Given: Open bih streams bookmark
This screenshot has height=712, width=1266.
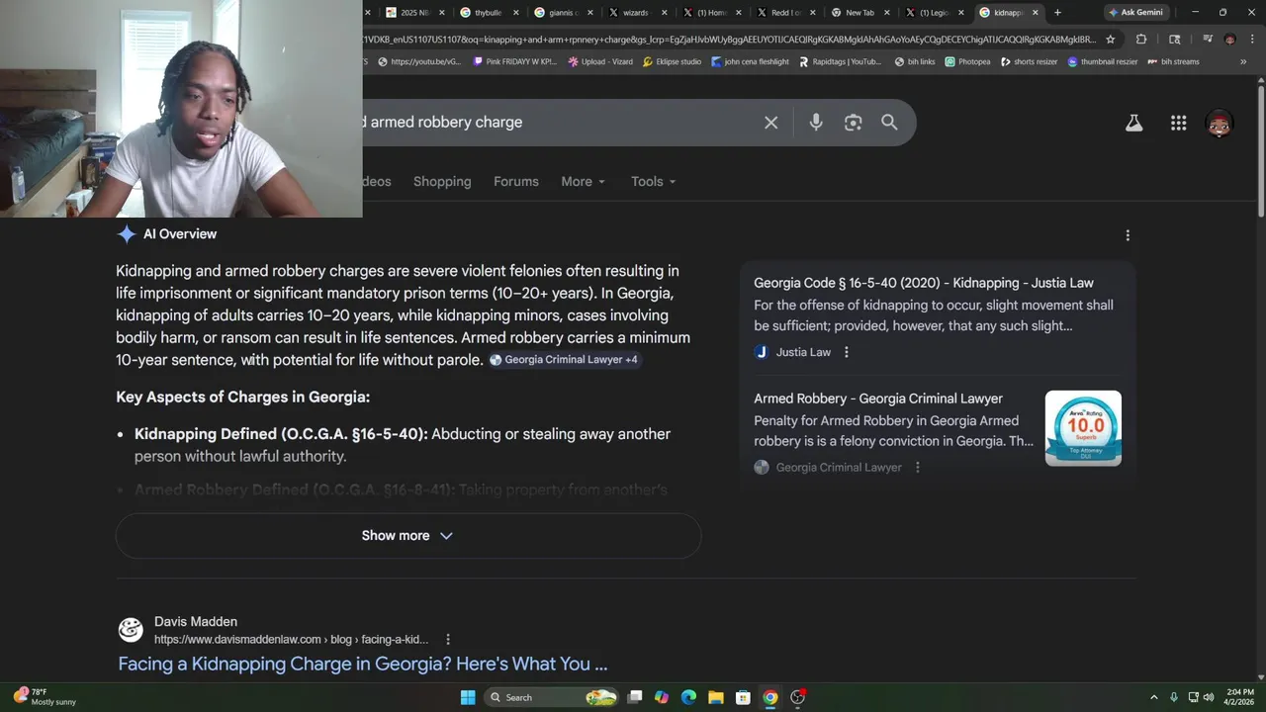Looking at the screenshot, I should pos(1173,61).
